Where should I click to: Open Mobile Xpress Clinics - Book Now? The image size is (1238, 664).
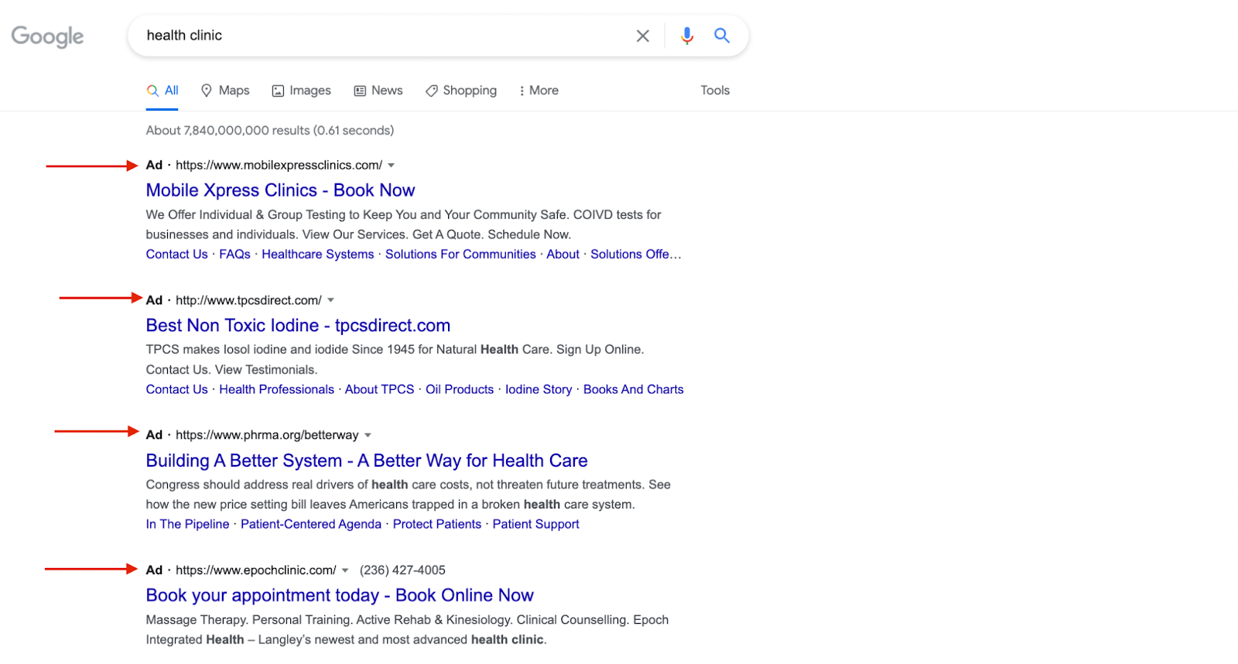pos(280,190)
